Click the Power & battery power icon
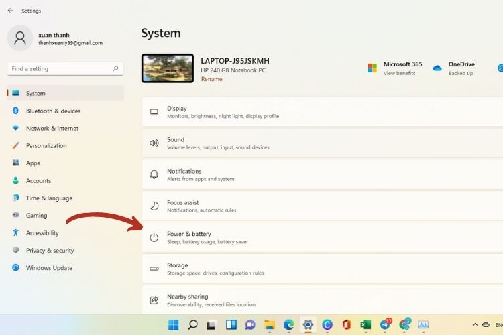This screenshot has height=335, width=503. coord(154,237)
